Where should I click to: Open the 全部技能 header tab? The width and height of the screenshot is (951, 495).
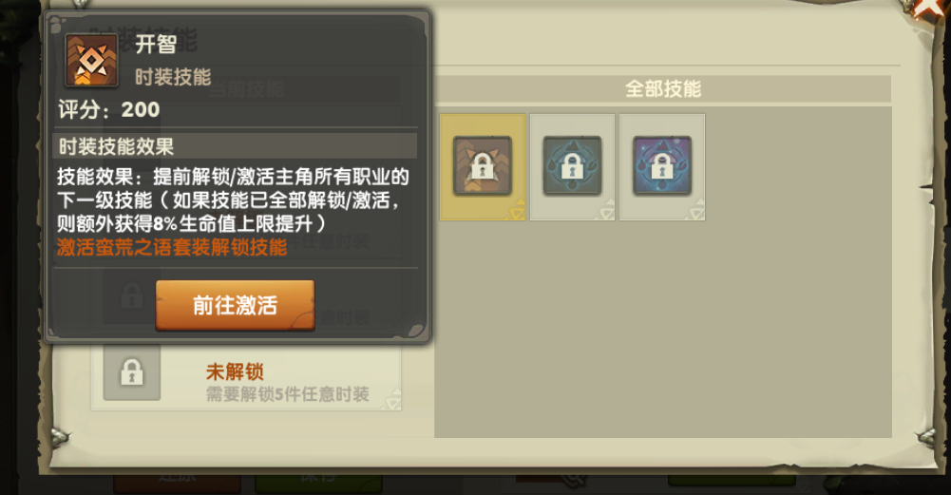click(x=663, y=89)
